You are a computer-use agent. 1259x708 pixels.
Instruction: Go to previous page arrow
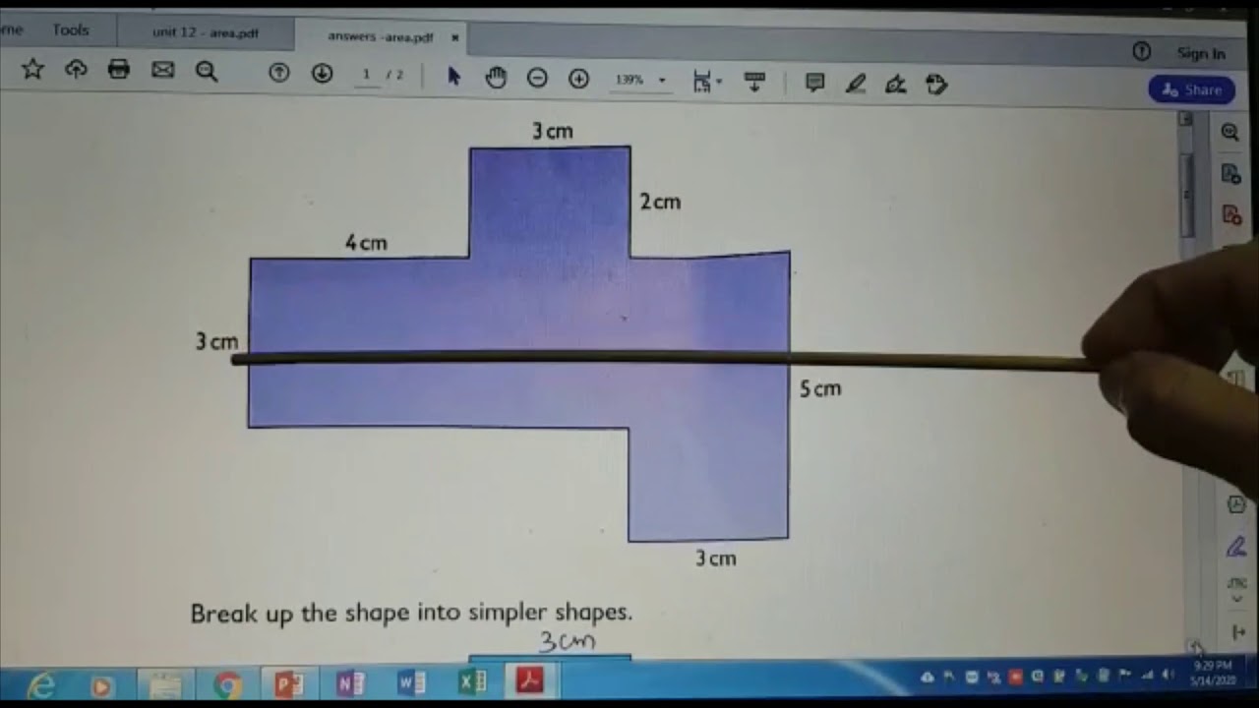[x=279, y=73]
